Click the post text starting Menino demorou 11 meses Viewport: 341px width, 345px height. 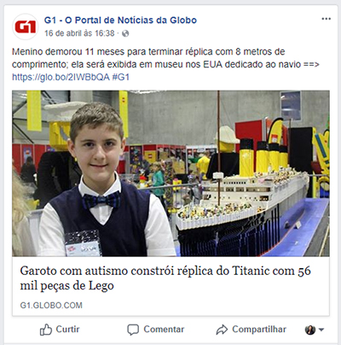pyautogui.click(x=165, y=58)
